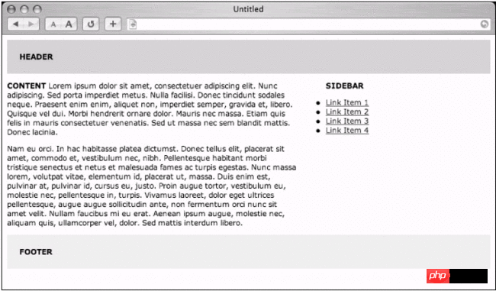This screenshot has width=496, height=291.
Task: Click the address bar field
Action: (x=308, y=24)
